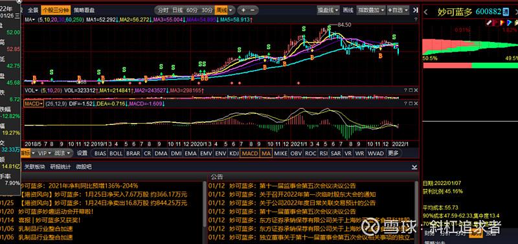Open the 周线 period dropdown arrow
The height and width of the screenshot is (244, 518).
pos(231,10)
